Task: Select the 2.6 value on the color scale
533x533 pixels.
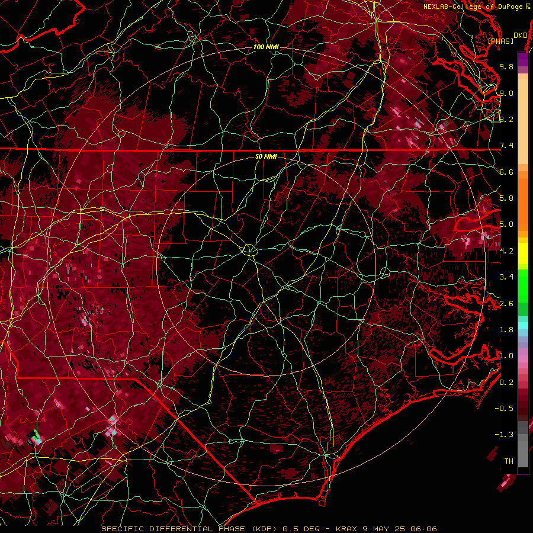Action: pos(506,304)
